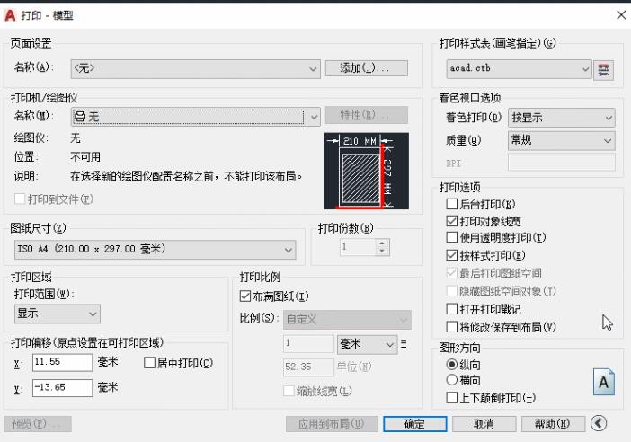
Task: Click 预览(P)... button
Action: tap(38, 424)
